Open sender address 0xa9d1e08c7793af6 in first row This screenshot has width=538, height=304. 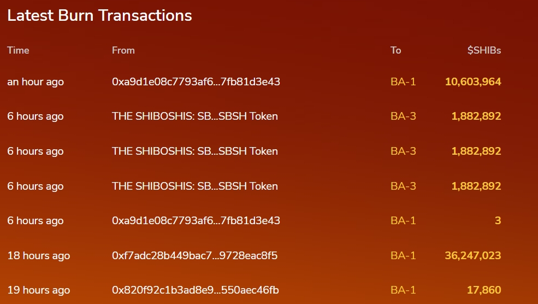(x=196, y=82)
